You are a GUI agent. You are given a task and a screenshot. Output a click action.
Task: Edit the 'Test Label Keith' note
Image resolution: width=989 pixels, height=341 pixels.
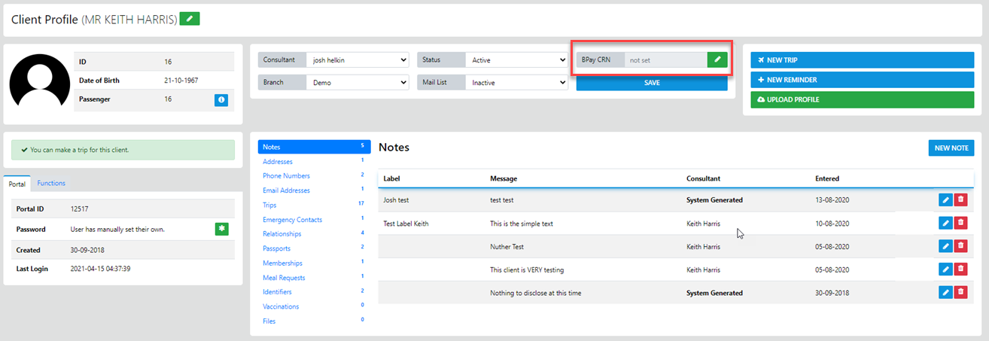coord(945,223)
